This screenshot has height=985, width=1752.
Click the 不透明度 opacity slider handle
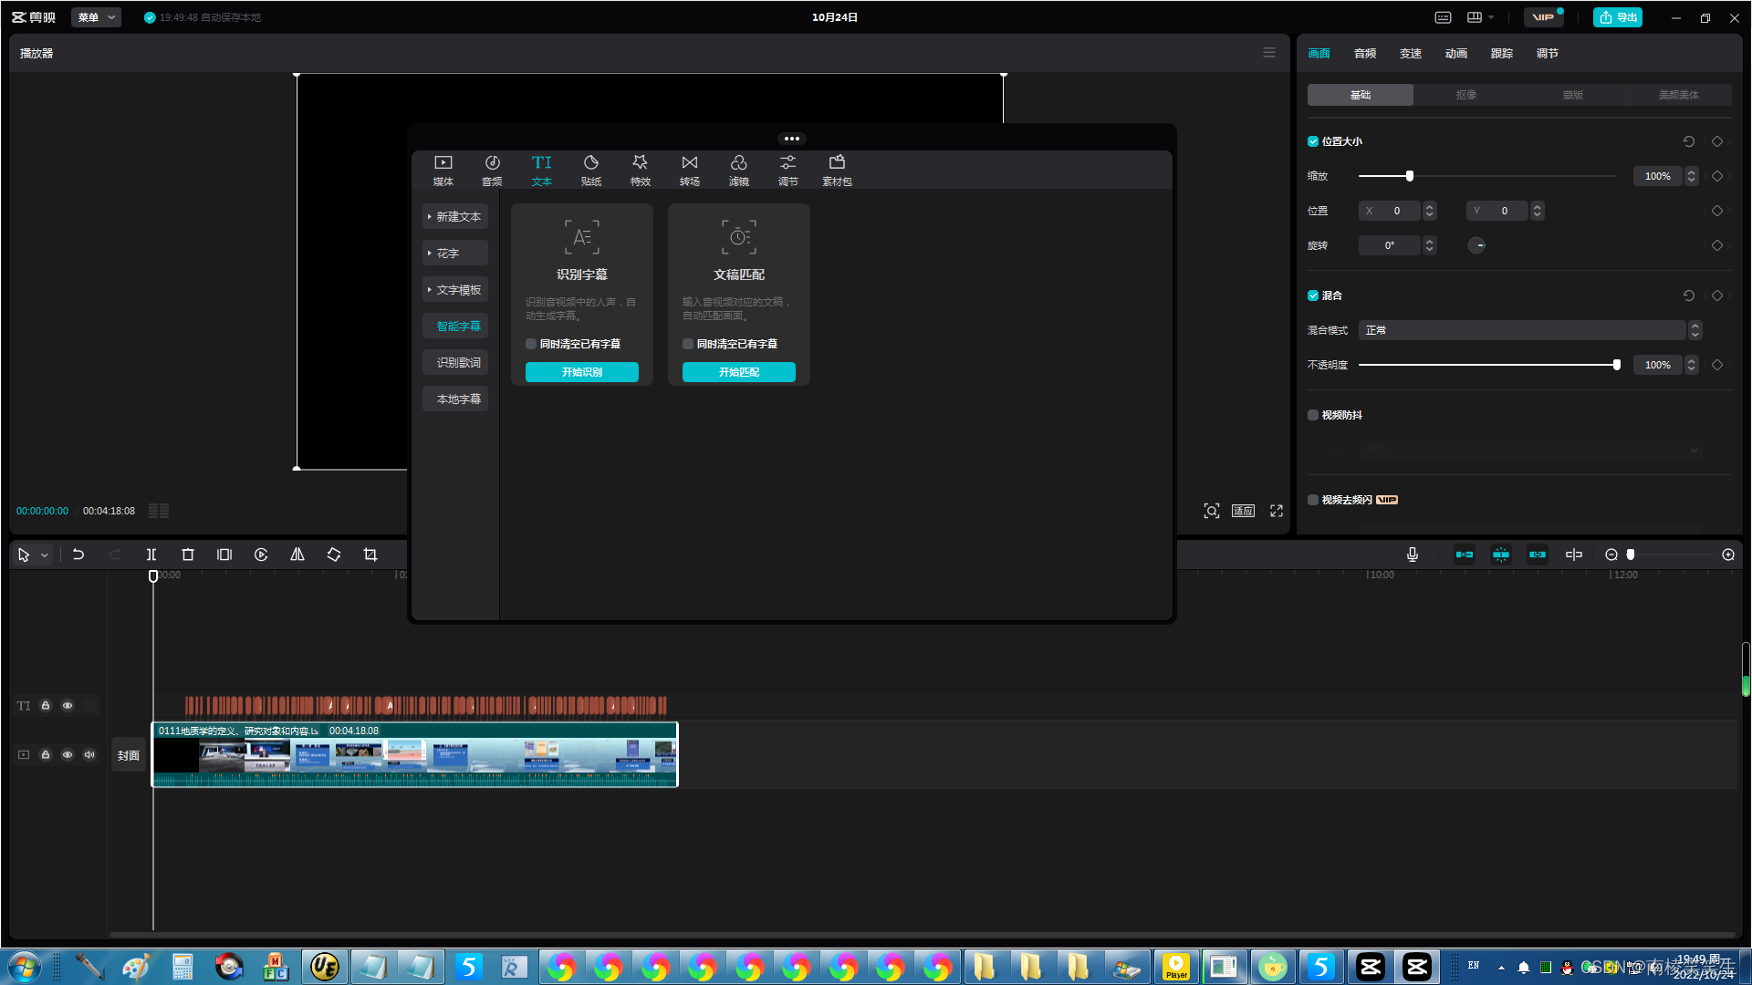click(1616, 365)
